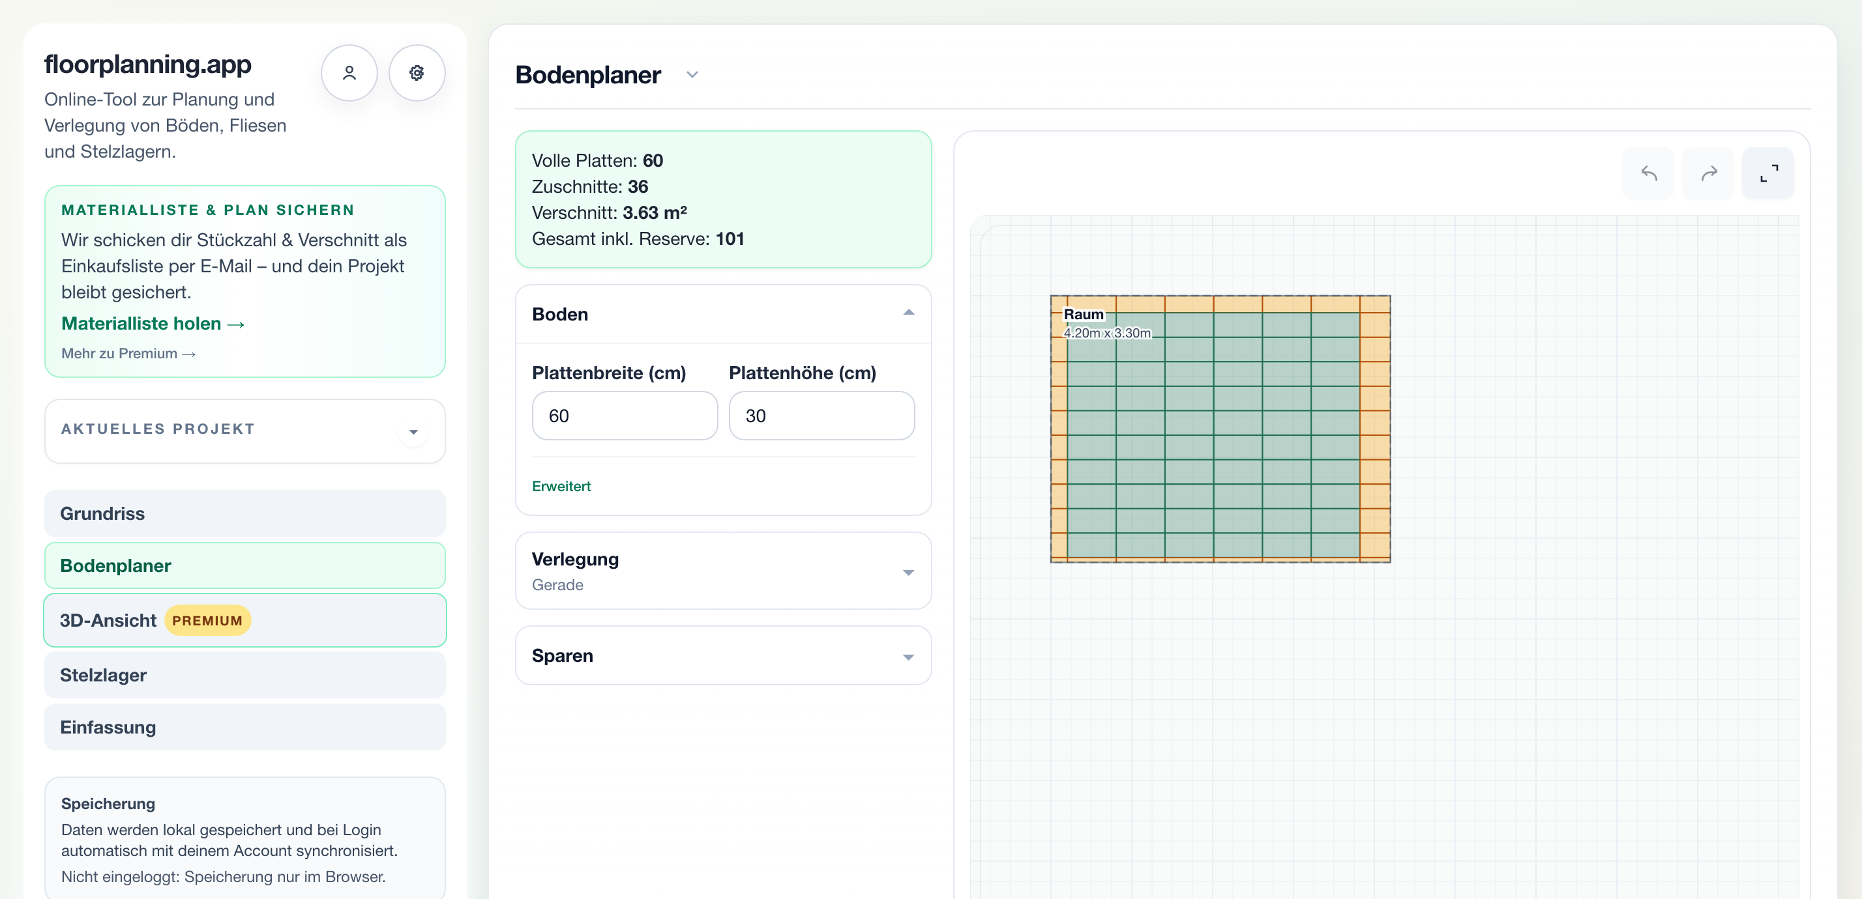Click Materialliste holen link

tap(153, 324)
